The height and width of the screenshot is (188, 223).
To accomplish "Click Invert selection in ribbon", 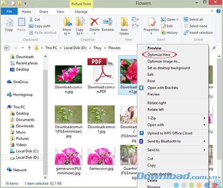I will (x=199, y=32).
